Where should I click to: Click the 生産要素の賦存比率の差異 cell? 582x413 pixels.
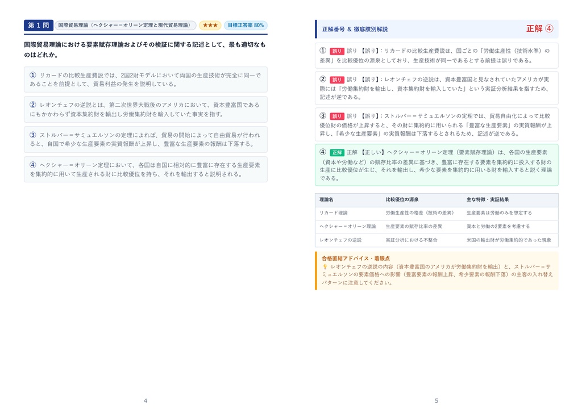pos(414,226)
